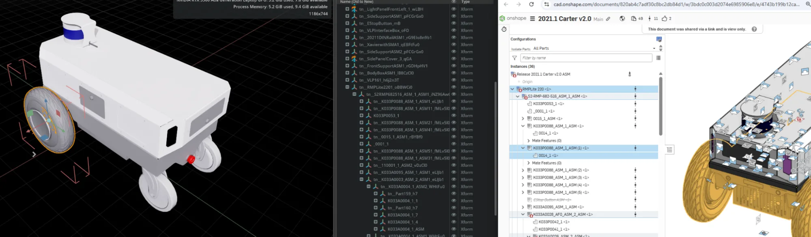Toggle eye icon for tn__BodyBoxASM1_IB8CzCl0
This screenshot has width=811, height=237.
click(454, 73)
